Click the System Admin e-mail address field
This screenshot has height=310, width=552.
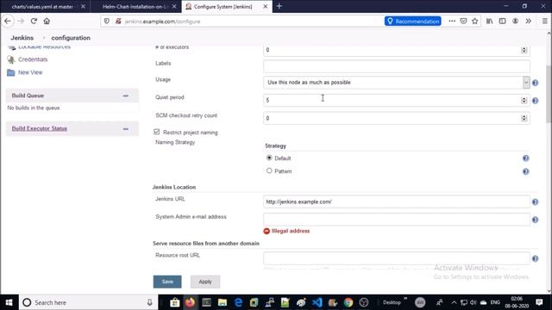397,220
